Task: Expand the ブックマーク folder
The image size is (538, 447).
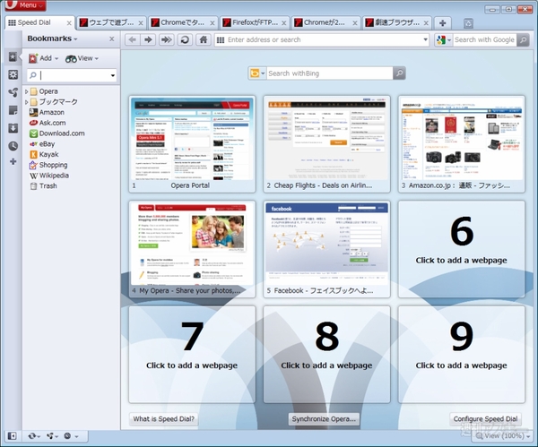Action: tap(26, 102)
